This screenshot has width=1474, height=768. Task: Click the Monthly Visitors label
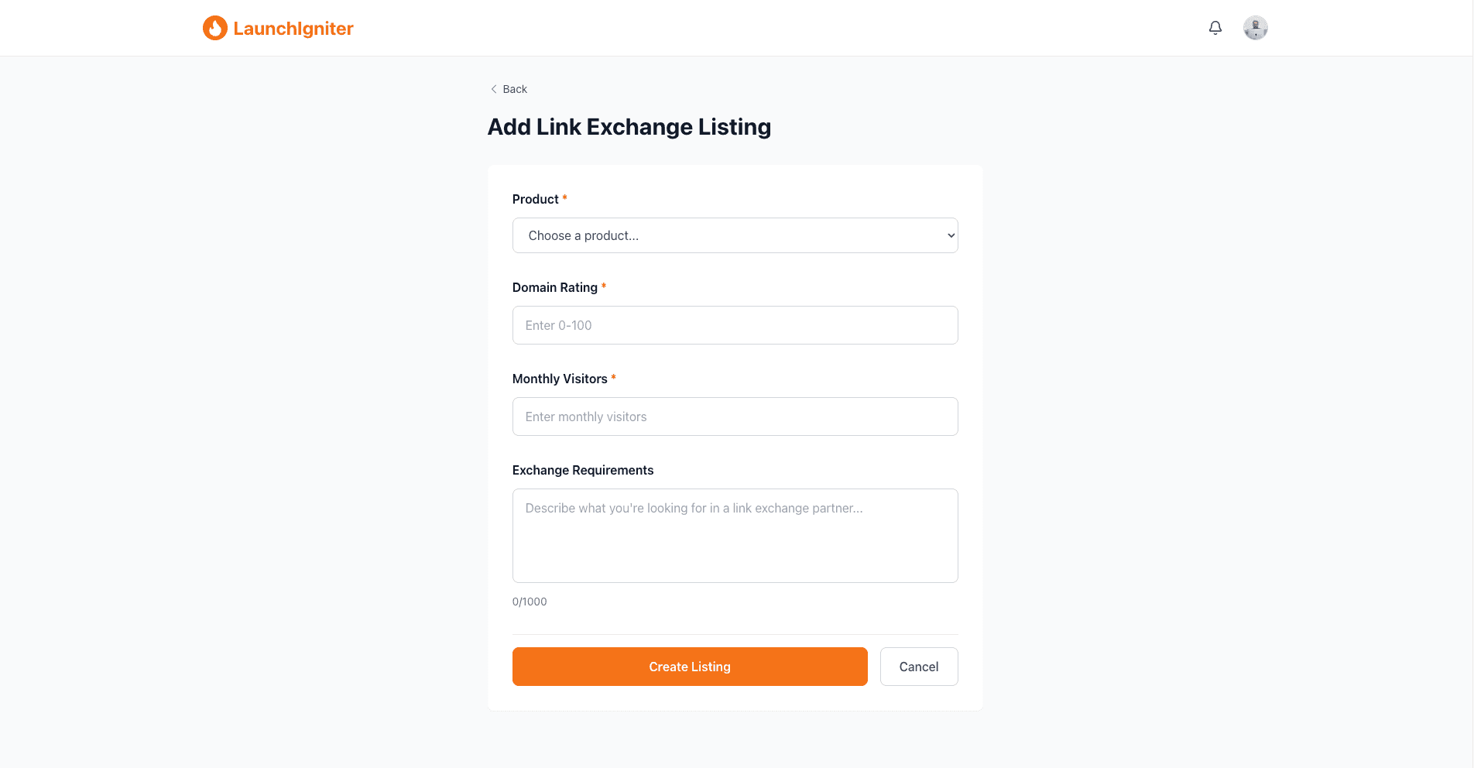click(x=559, y=379)
